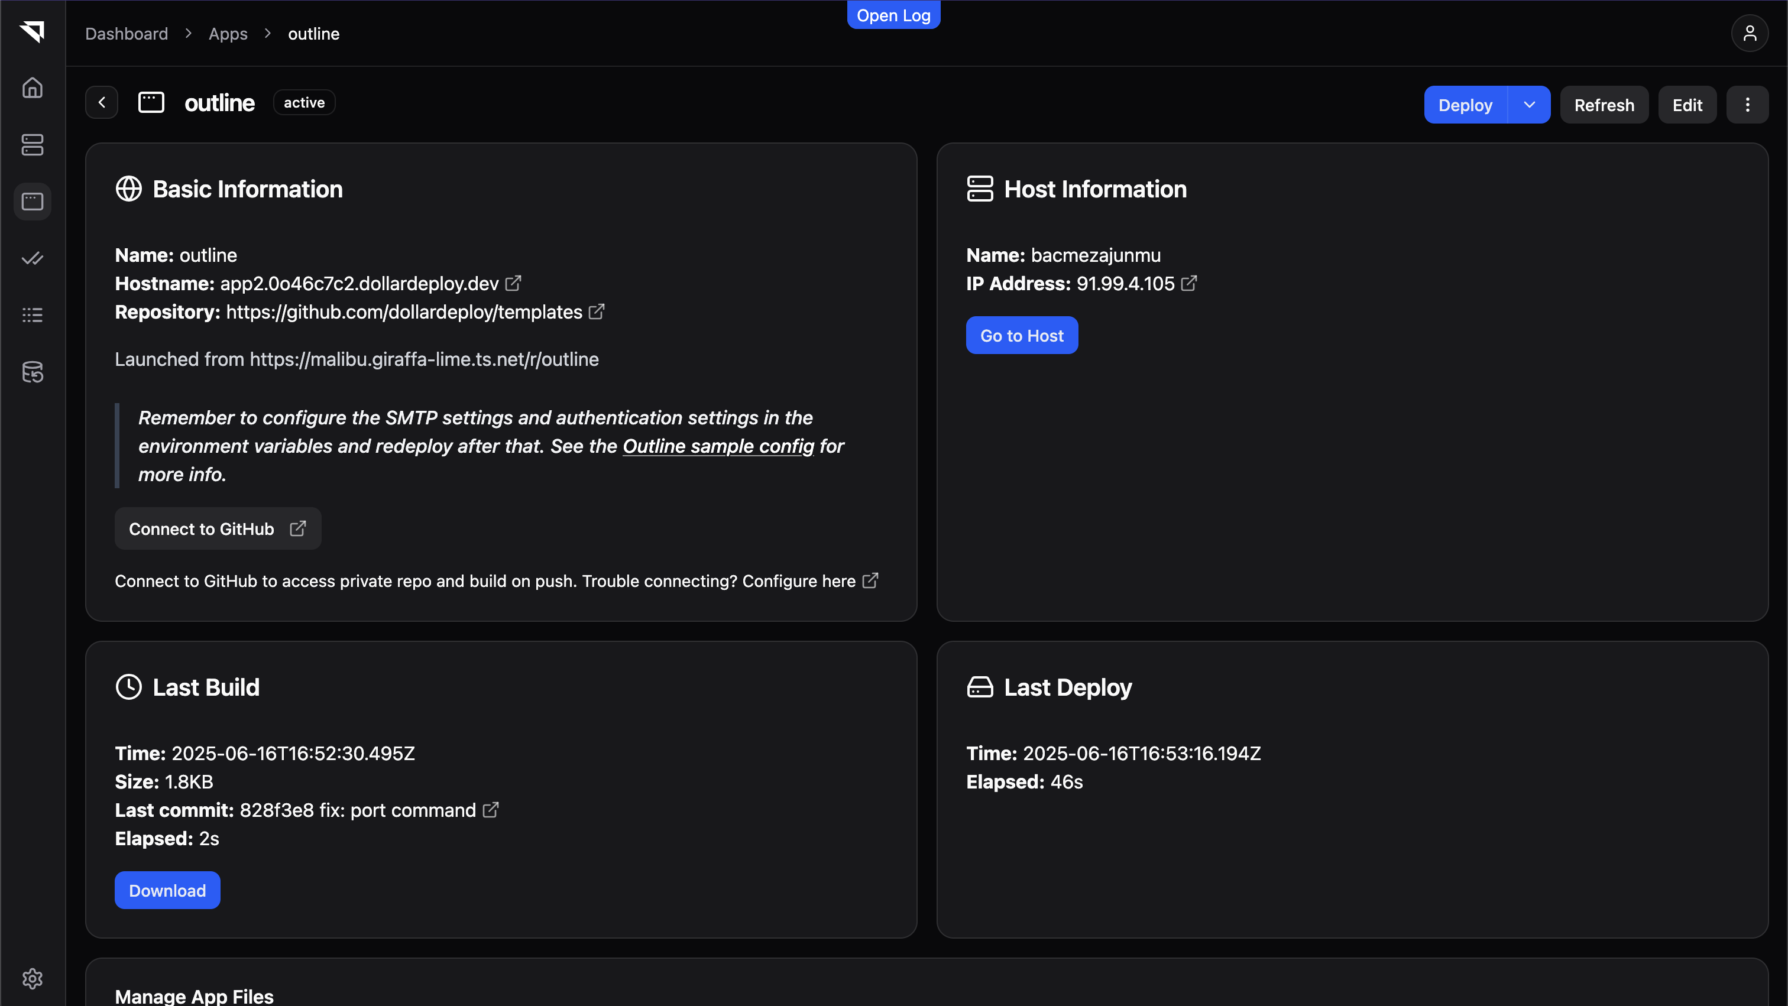Click last commit 828f3e8 fix: port command
Viewport: 1788px width, 1006px height.
[358, 810]
